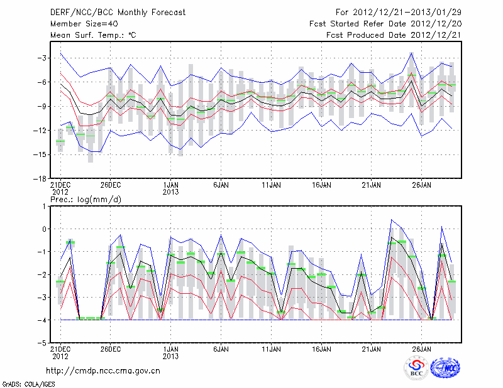This screenshot has width=503, height=388.
Task: Click the Member Size=40 label
Action: point(79,24)
